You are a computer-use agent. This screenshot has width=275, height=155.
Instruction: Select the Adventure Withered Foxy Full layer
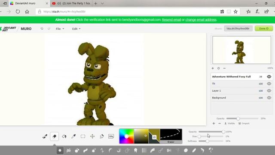241,77
